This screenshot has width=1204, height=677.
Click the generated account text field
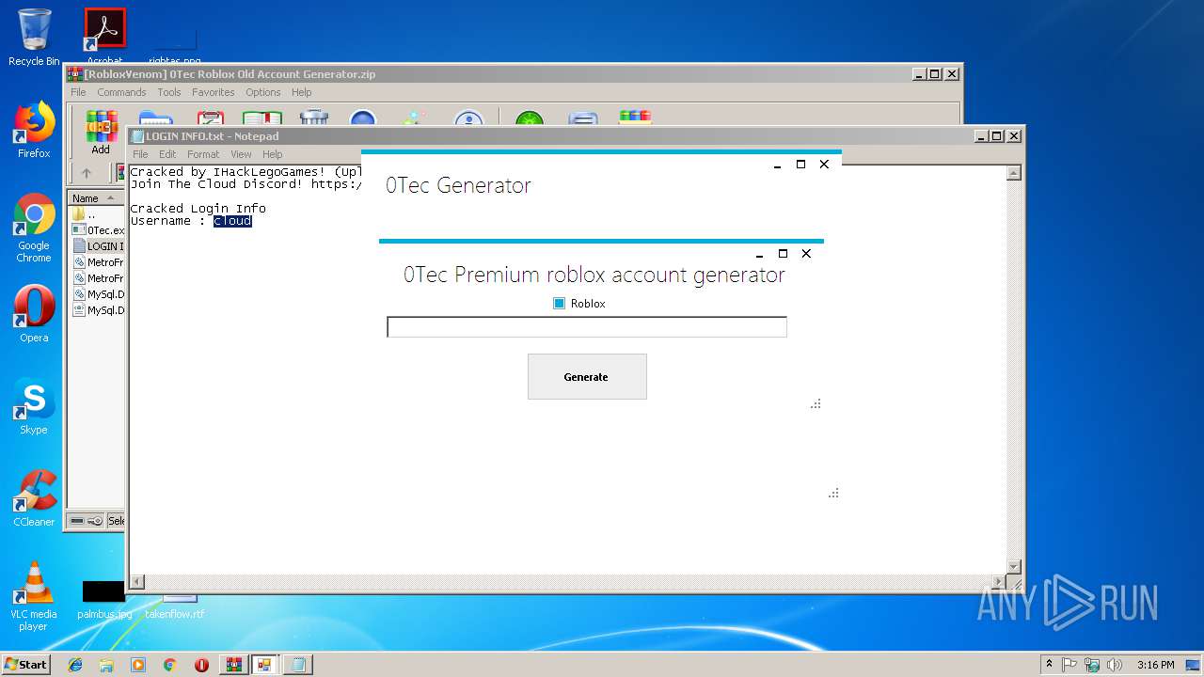click(587, 327)
